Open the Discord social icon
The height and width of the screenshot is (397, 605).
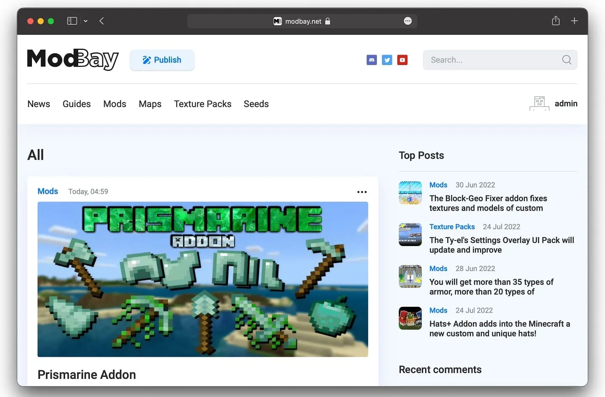coord(372,60)
